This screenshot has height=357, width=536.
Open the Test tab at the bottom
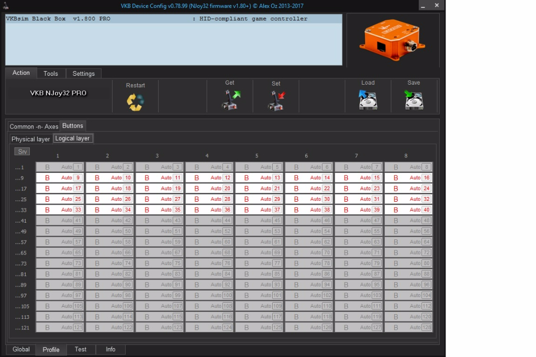coord(80,349)
